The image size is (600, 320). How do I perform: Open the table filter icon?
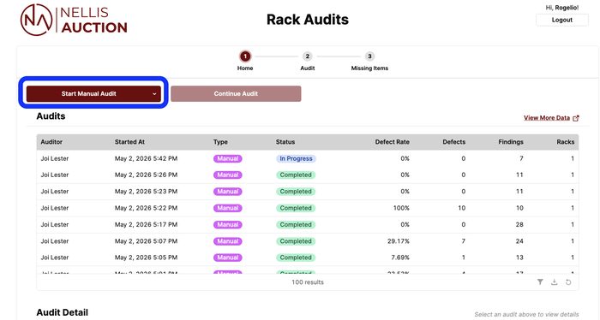click(x=540, y=282)
